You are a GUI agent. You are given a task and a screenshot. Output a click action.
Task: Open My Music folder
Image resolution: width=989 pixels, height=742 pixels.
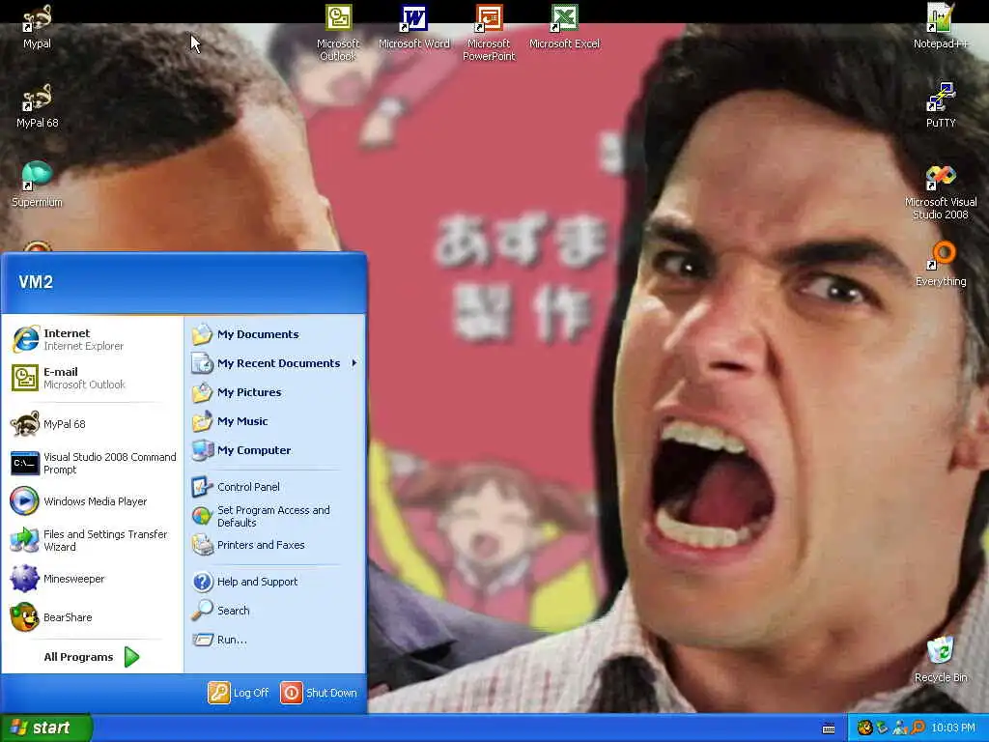click(x=275, y=421)
